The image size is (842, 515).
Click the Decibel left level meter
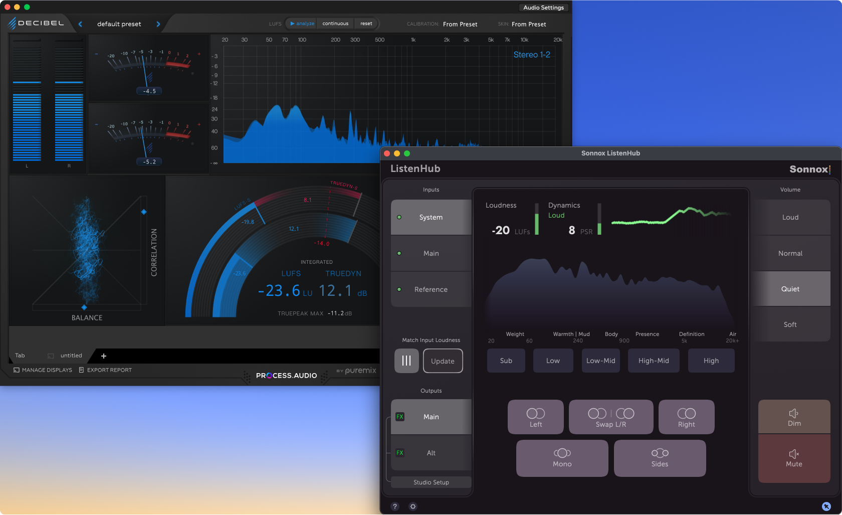tap(27, 100)
